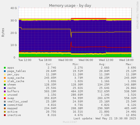
Task: Click the 'slab_cache' legend label
Action: [16, 81]
